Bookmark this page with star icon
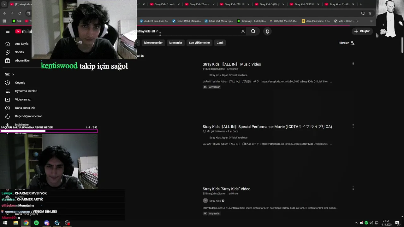The width and height of the screenshot is (404, 227). coord(370,13)
